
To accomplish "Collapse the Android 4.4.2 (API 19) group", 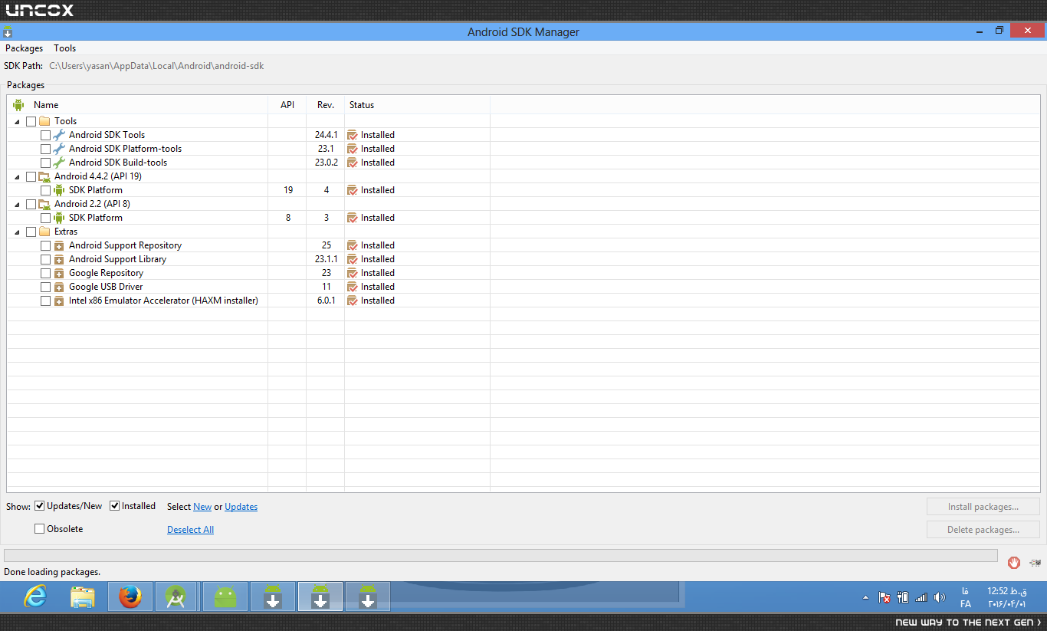I will pyautogui.click(x=17, y=177).
